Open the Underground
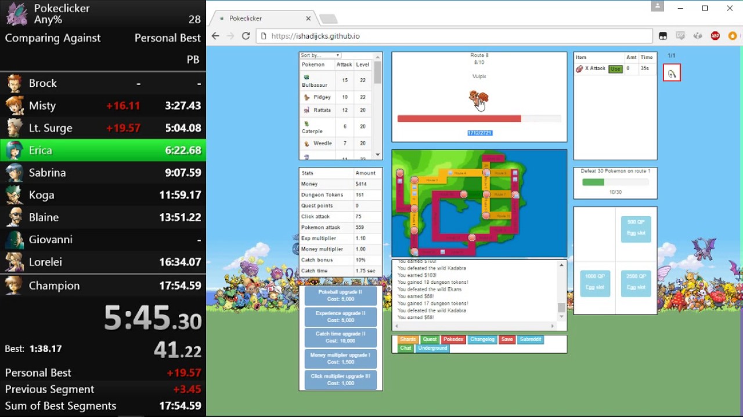The width and height of the screenshot is (743, 417). coord(433,348)
